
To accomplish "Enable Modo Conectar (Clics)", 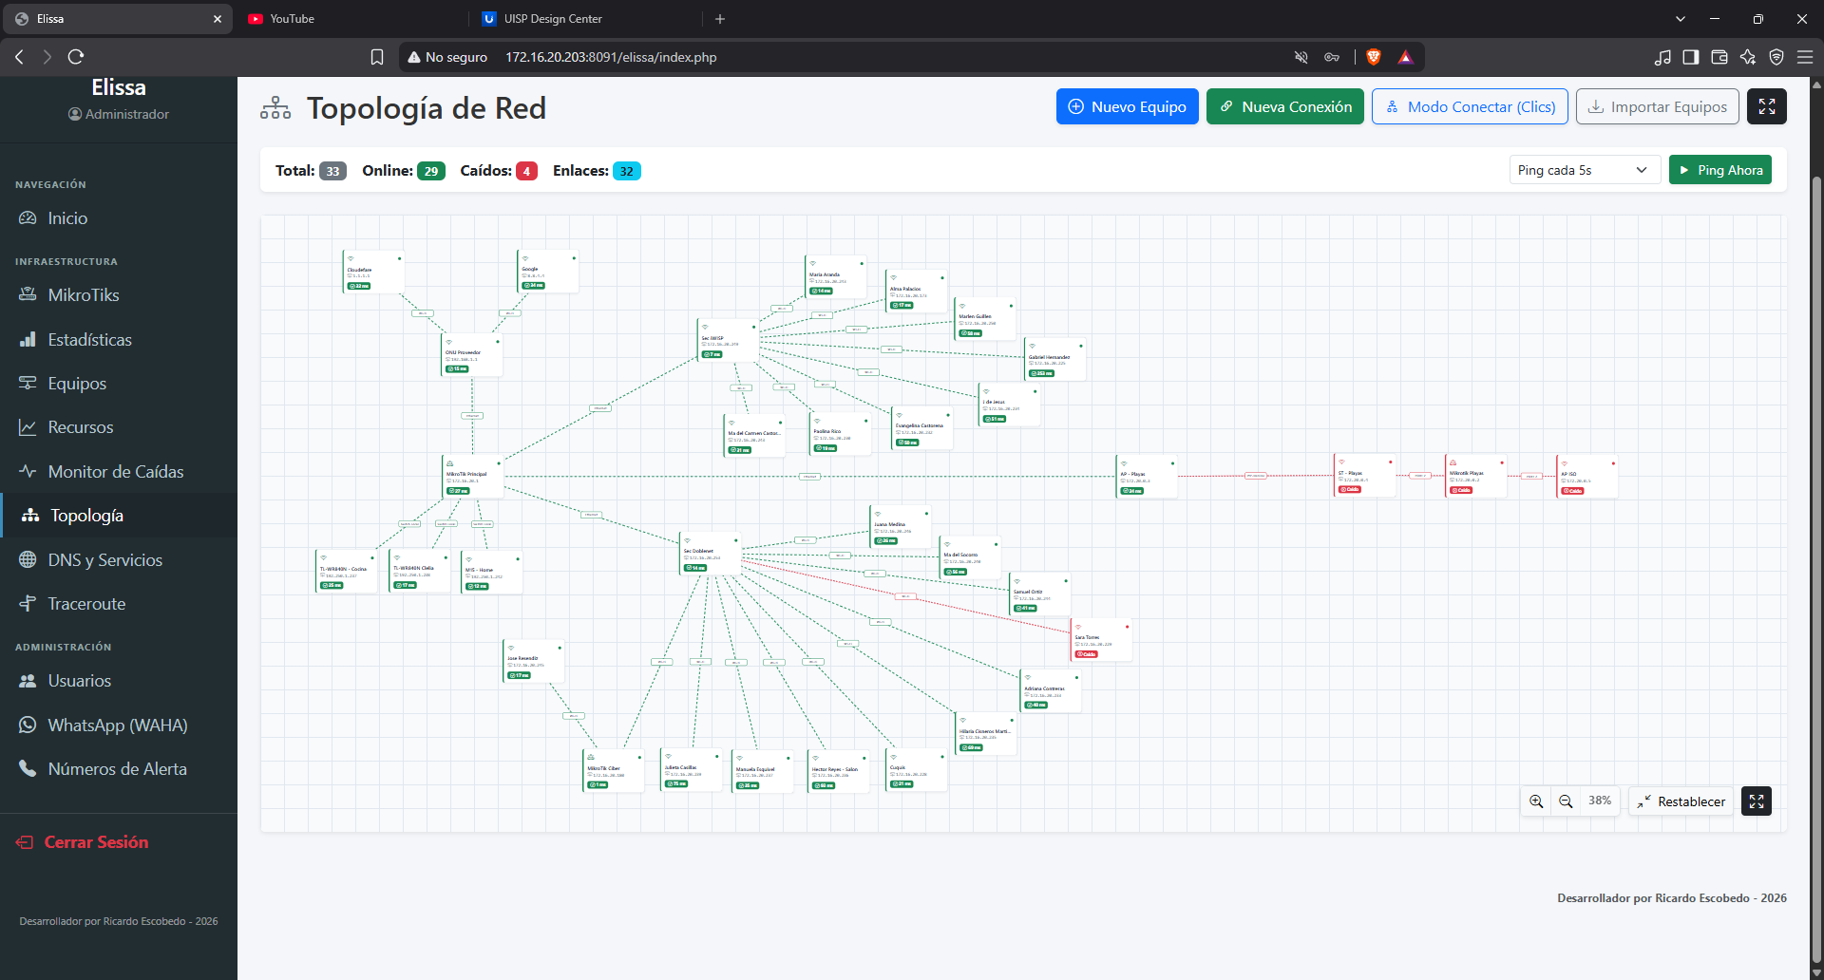I will coord(1470,106).
